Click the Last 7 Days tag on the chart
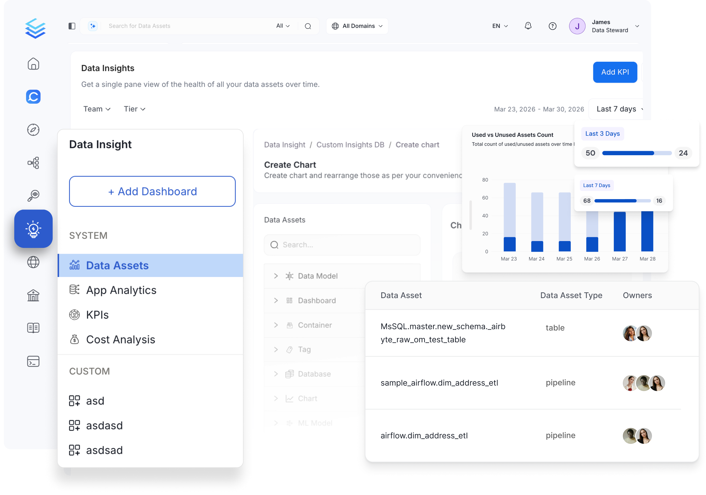Viewport: 706px width, 495px height. click(597, 185)
